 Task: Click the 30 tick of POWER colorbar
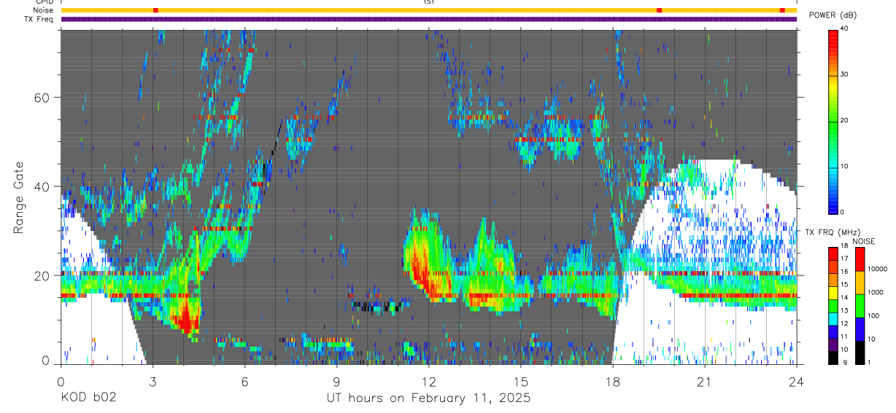(x=845, y=75)
